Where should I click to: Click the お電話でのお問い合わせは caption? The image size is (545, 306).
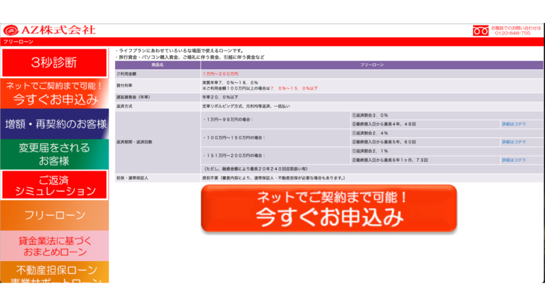click(516, 28)
